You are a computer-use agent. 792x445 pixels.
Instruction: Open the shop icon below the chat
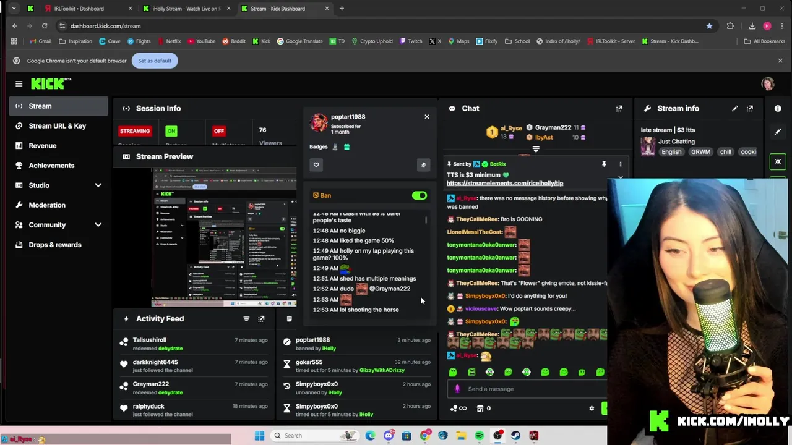click(480, 408)
